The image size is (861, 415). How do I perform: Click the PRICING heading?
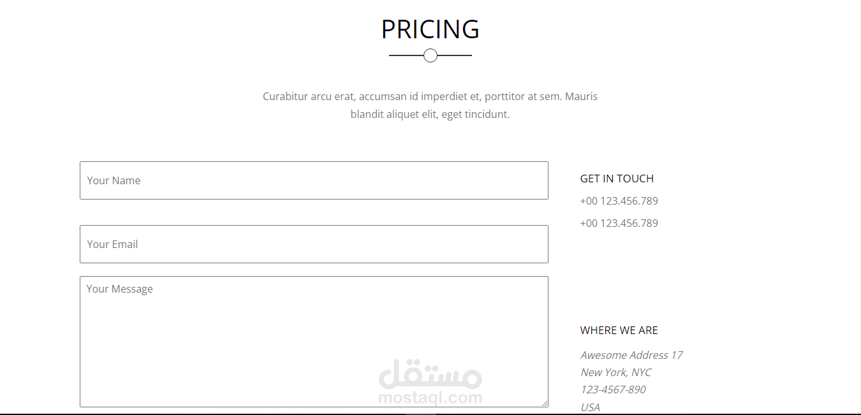pyautogui.click(x=430, y=29)
